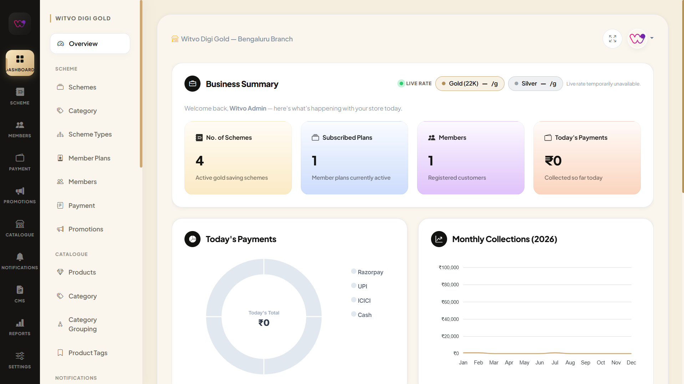Click the ₹100,000 axis label
The height and width of the screenshot is (384, 684).
449,267
